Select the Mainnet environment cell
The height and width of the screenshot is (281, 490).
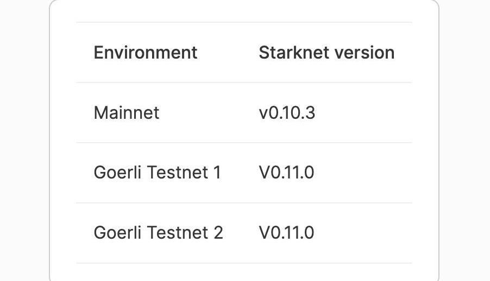click(127, 113)
